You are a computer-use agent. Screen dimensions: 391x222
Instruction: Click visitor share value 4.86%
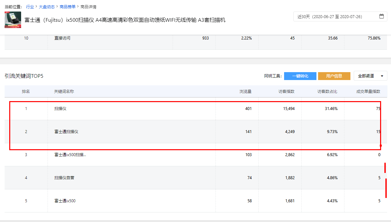point(332,178)
